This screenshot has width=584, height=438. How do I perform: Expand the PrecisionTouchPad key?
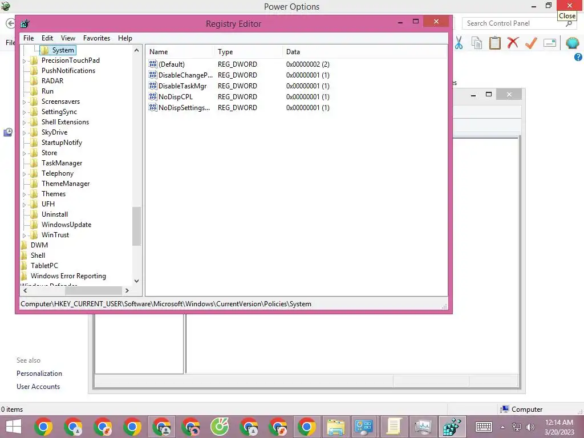[x=25, y=60]
